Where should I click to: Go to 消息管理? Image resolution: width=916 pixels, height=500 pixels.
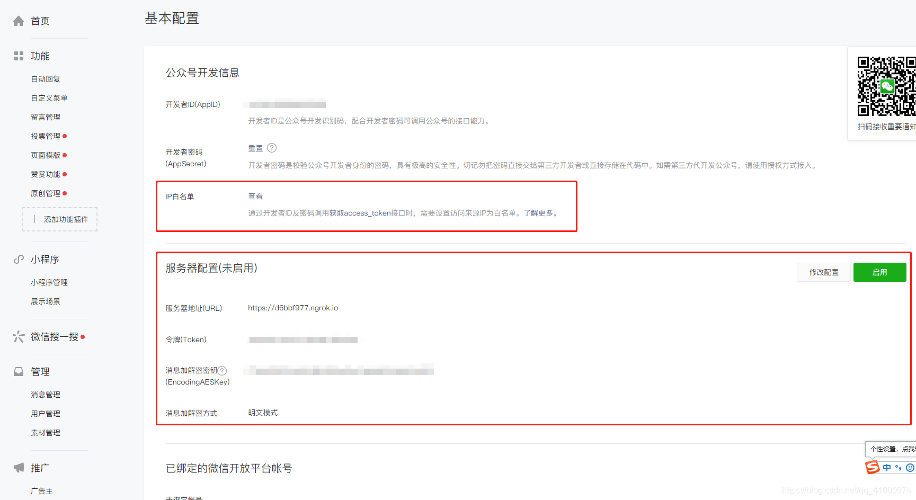(x=46, y=395)
